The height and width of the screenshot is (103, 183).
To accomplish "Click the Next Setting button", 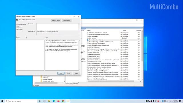I will [67, 20].
